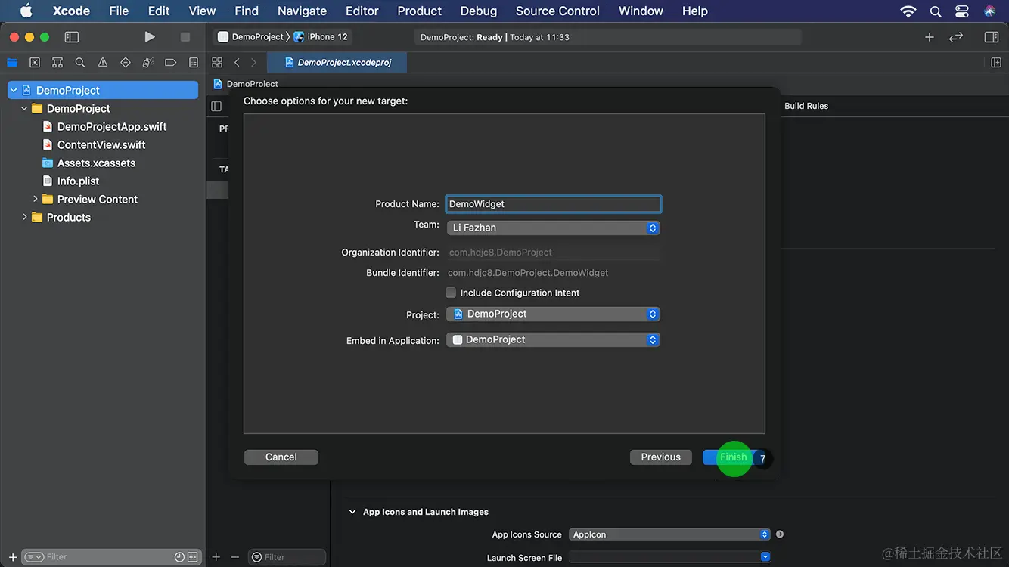The image size is (1009, 567).
Task: Click the Cancel button
Action: (281, 457)
